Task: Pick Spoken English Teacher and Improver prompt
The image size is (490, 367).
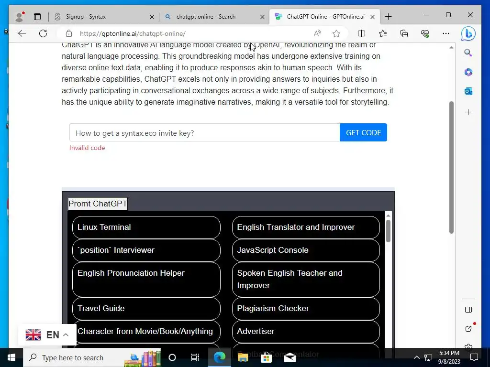Action: tap(306, 279)
